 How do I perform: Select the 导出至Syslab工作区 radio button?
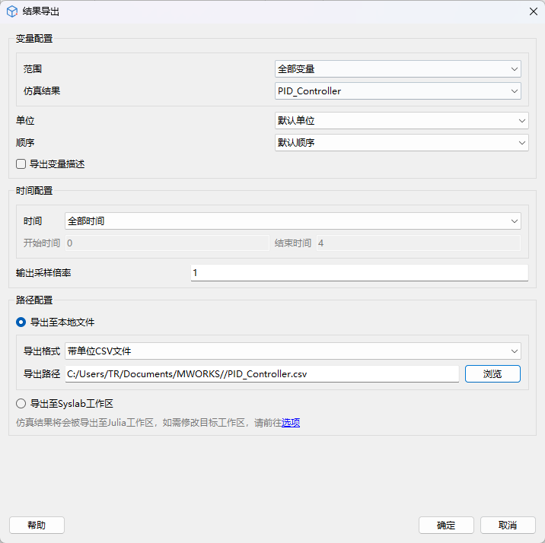pos(21,403)
